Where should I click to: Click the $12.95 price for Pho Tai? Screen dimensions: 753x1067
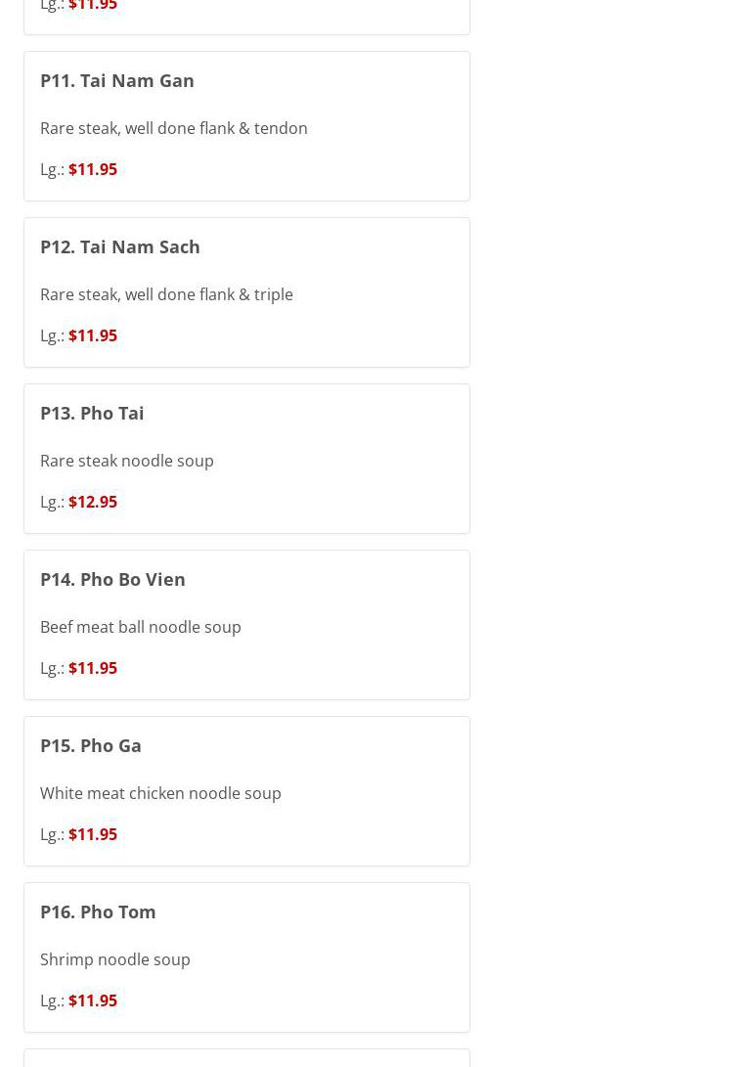pyautogui.click(x=93, y=502)
